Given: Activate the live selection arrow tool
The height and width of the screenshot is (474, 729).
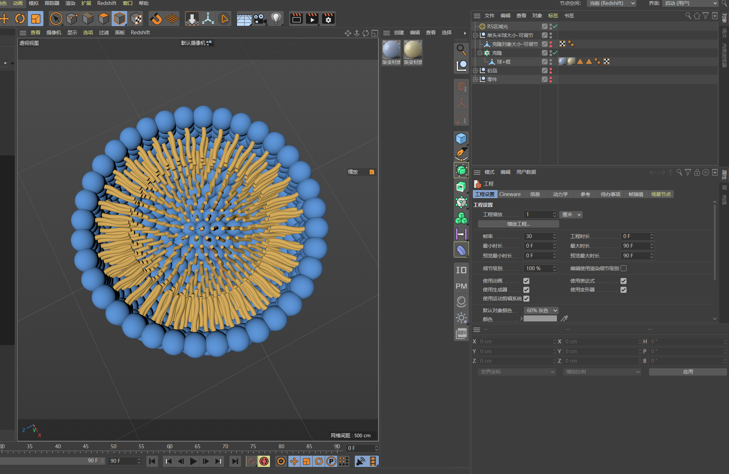Looking at the screenshot, I should [56, 19].
